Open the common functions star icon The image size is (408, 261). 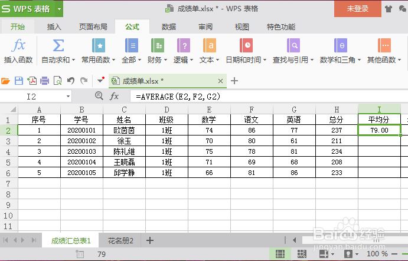click(x=99, y=45)
